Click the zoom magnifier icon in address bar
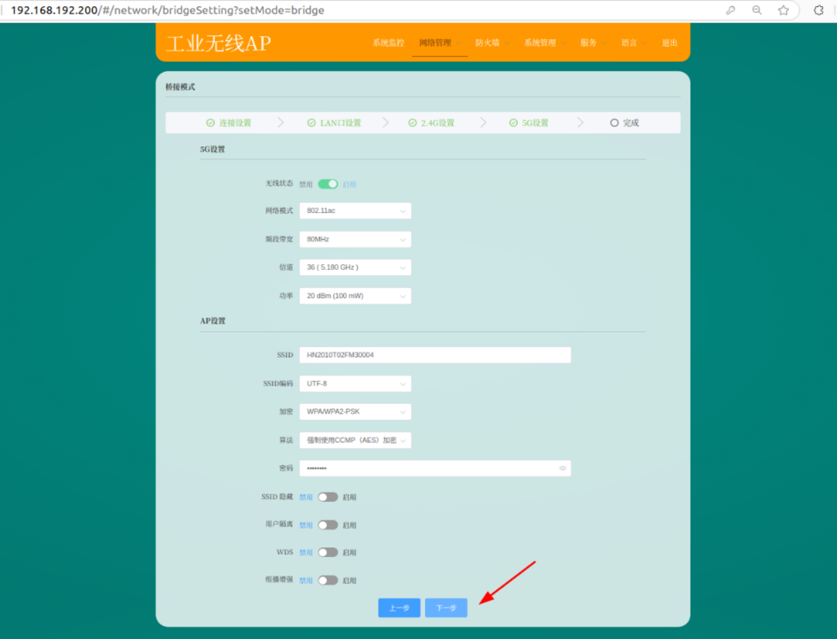 757,10
